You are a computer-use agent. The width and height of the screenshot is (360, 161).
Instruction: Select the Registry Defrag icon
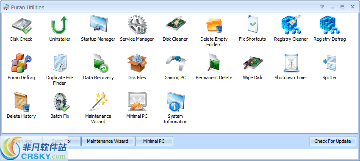coord(330,25)
